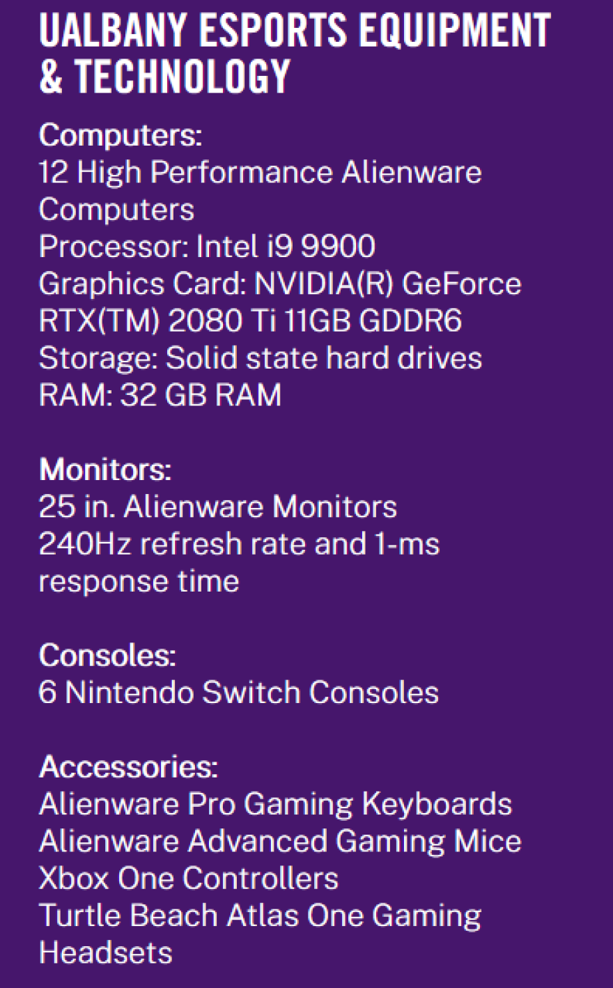The width and height of the screenshot is (613, 988).
Task: Select the Graphics Card: NVIDIA GeForce line
Action: [x=280, y=284]
